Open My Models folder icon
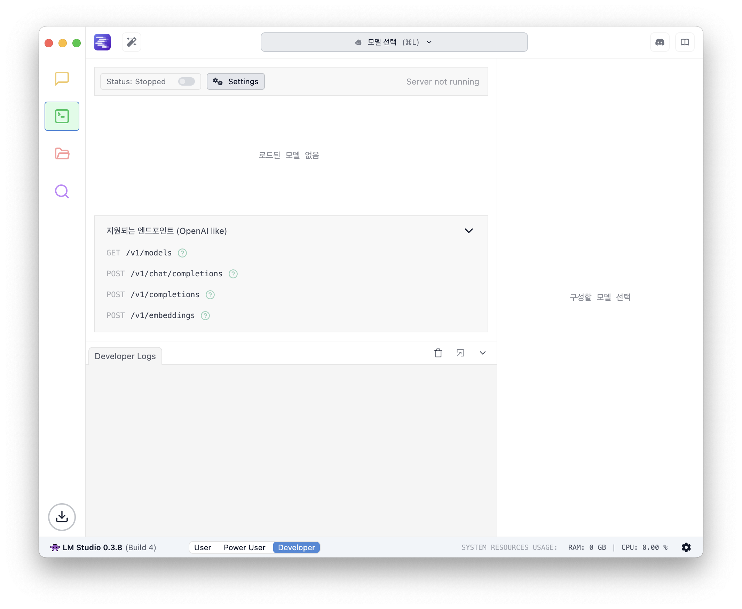 (x=62, y=154)
